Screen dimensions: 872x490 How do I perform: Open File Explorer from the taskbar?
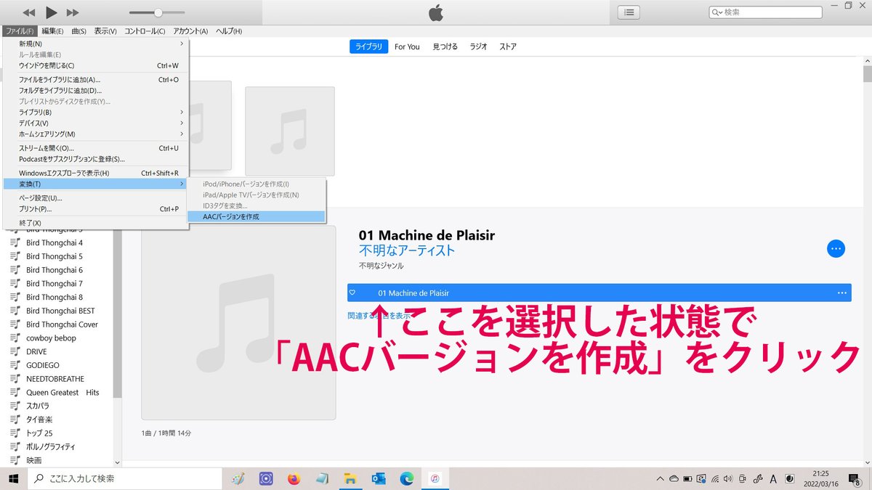coord(350,478)
